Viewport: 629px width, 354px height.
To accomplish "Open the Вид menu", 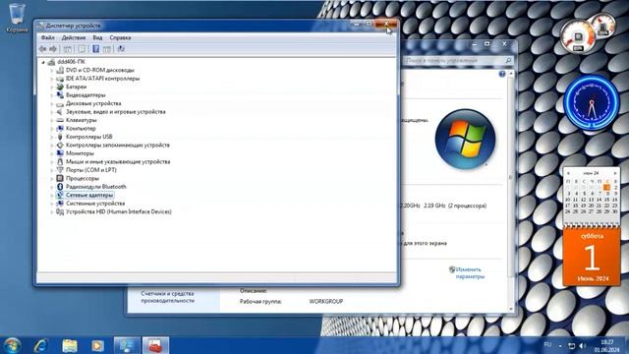I will [97, 37].
